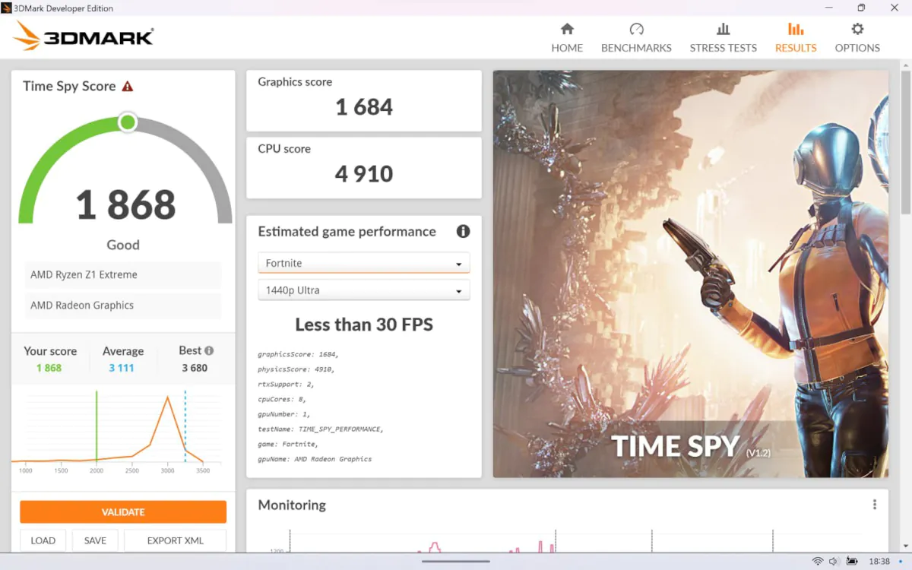Click the vertical scrollbar on the right
The width and height of the screenshot is (912, 570).
click(905, 144)
